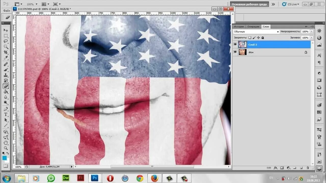This screenshot has width=326, height=183.
Task: Switch to the Слои tab
Action: click(x=266, y=26)
